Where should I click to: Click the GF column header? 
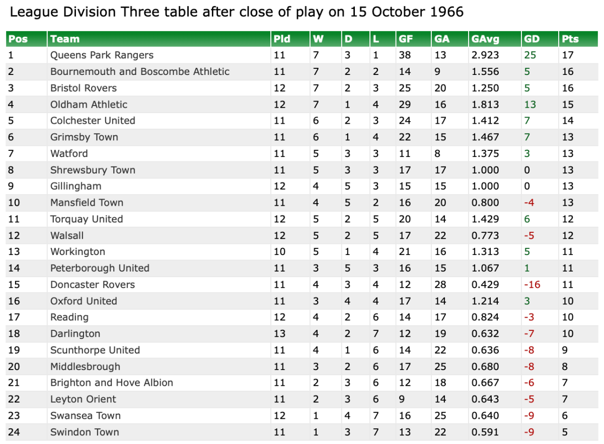click(406, 39)
